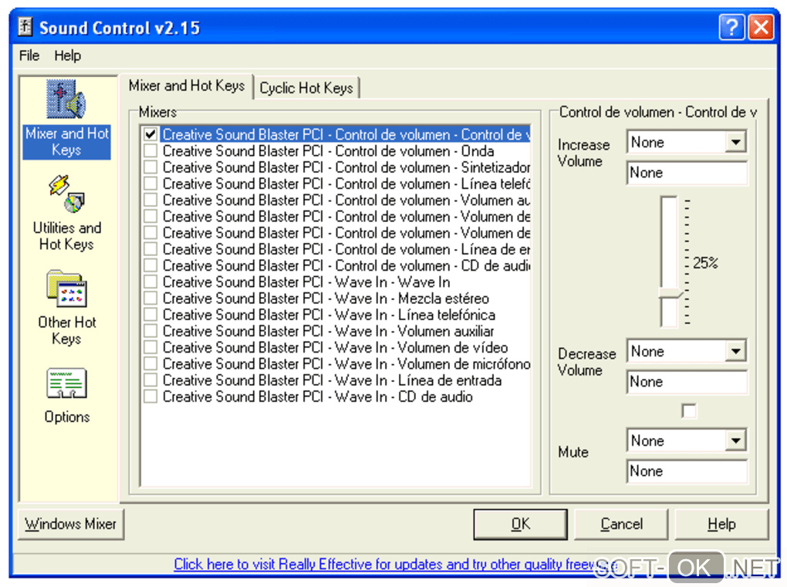Open the File menu
The width and height of the screenshot is (787, 587).
point(29,56)
